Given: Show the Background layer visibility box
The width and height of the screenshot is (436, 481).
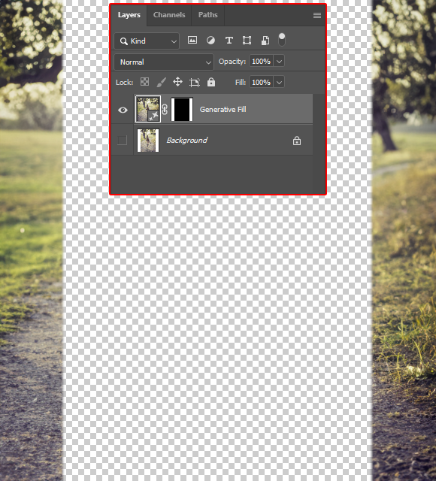Looking at the screenshot, I should pos(122,141).
